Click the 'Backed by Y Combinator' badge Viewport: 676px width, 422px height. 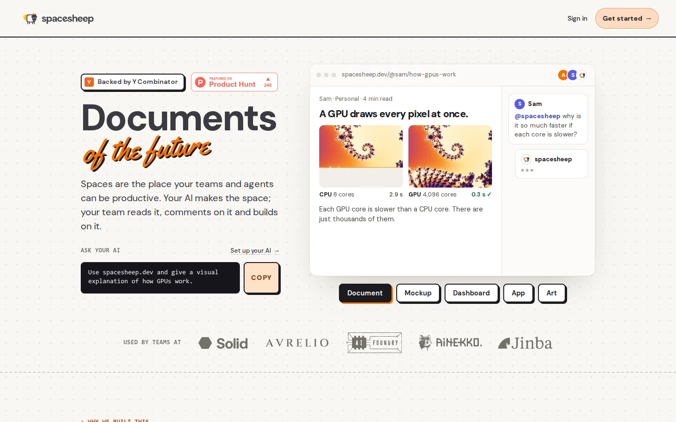(133, 82)
